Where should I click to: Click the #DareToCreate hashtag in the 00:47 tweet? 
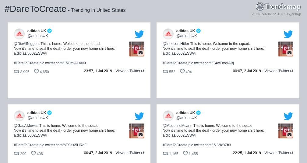coord(26,145)
